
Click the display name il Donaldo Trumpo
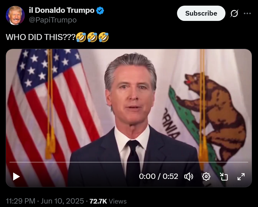[x=62, y=10]
